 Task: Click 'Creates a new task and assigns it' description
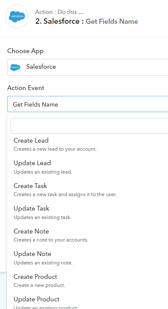(x=65, y=194)
